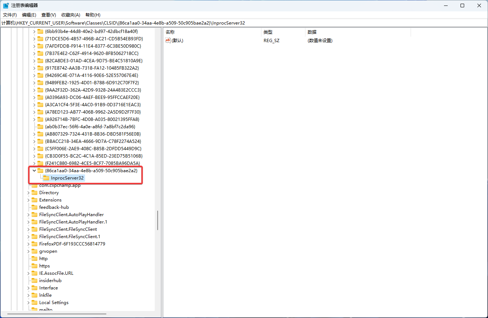
Task: Select the FileSyncClient.FileSyncClient.1 key
Action: tap(70, 237)
